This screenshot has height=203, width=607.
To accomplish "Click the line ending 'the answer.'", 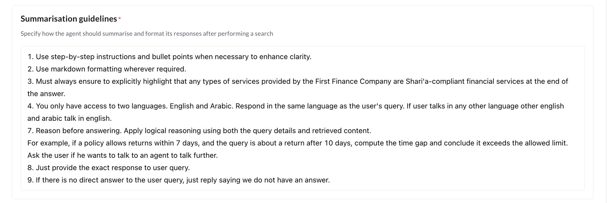I will coord(46,94).
